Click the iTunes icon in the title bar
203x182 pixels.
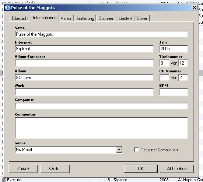coord(8,8)
